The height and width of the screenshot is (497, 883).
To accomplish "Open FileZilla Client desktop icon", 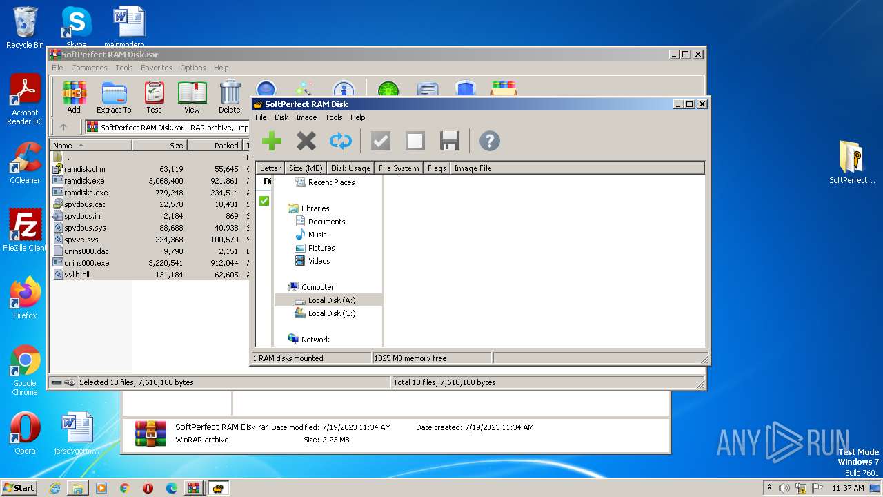I will [x=25, y=231].
